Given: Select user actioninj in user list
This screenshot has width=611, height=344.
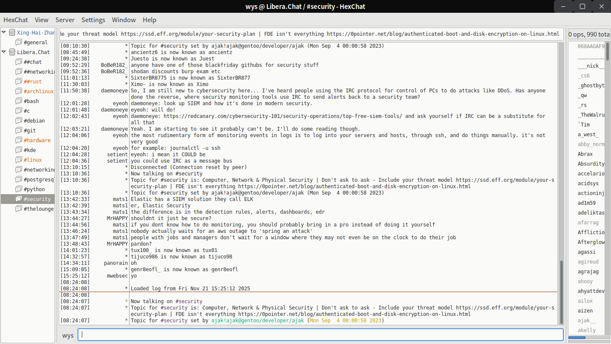Looking at the screenshot, I should (x=591, y=193).
